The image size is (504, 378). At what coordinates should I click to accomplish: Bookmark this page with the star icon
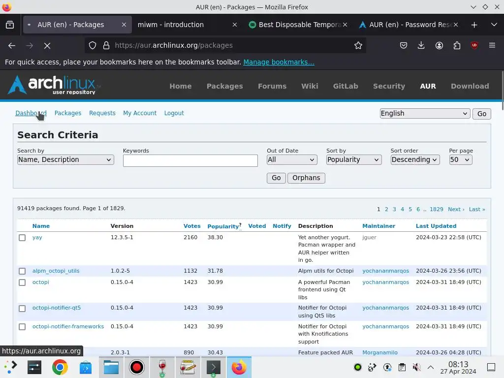[x=358, y=46]
